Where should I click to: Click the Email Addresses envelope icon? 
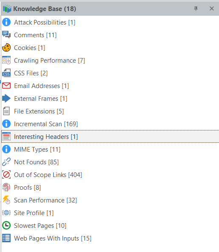click(x=6, y=86)
